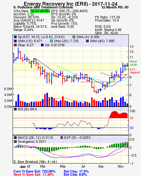Image resolution: width=141 pixels, height=176 pixels.
Task: Click the ROE: 5.8% text
Action: [x=103, y=27]
